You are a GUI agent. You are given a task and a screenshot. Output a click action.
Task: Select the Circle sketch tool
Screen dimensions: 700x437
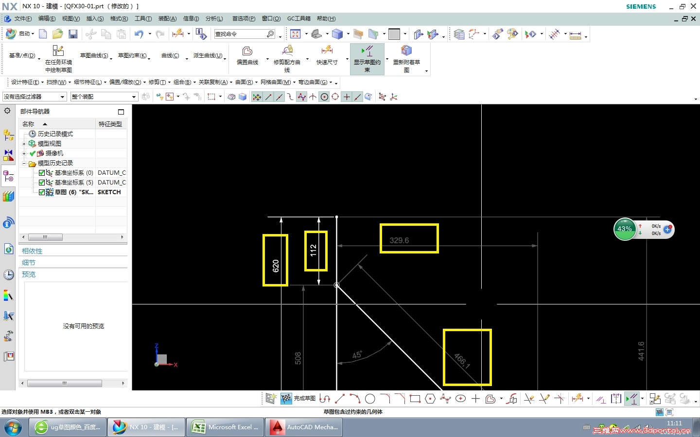click(370, 399)
